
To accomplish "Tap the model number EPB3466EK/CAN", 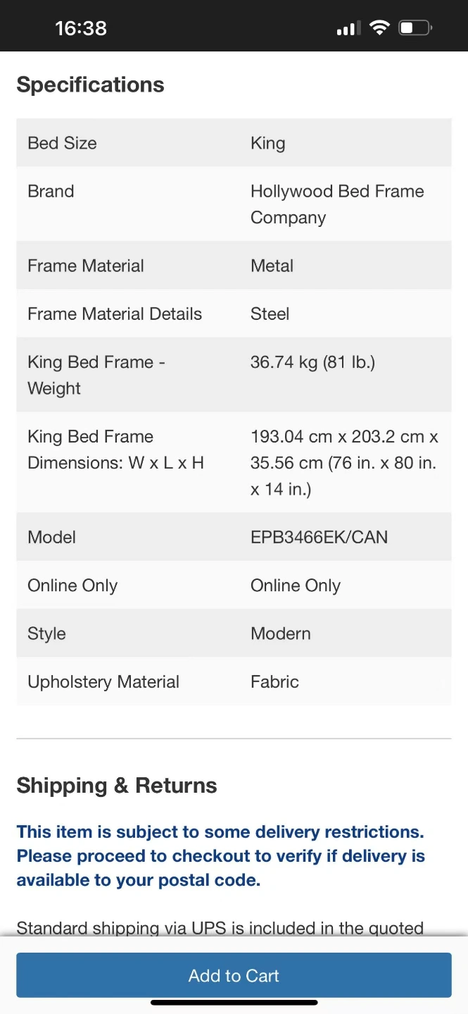I will pos(319,537).
